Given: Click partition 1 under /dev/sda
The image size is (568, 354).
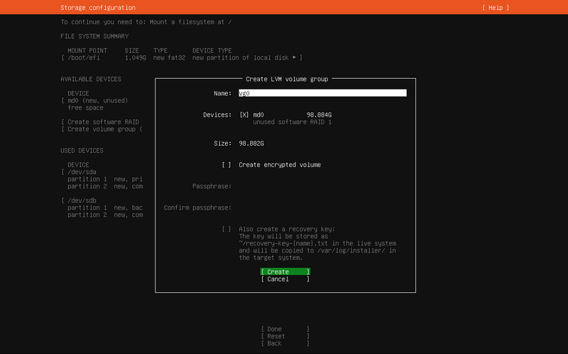Looking at the screenshot, I should [105, 179].
